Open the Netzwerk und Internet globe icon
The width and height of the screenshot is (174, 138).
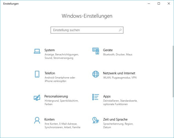[x=96, y=74]
